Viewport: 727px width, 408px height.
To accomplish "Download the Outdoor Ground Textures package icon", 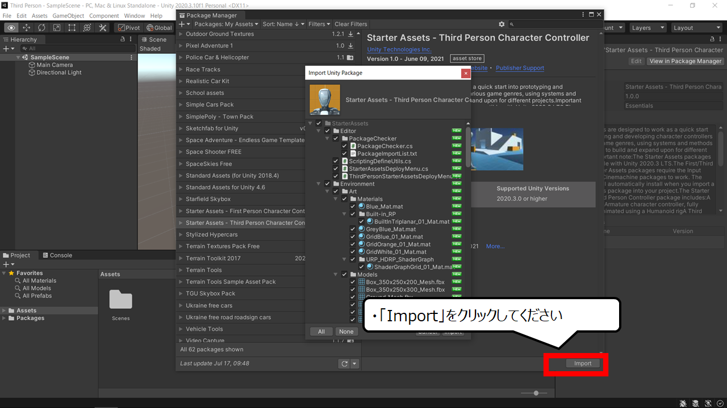I will coord(351,34).
